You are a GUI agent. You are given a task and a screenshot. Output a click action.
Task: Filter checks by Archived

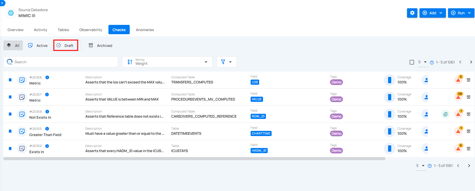click(101, 45)
